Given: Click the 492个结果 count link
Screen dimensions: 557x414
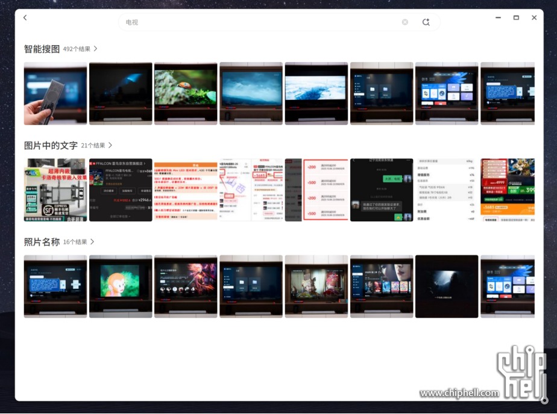Looking at the screenshot, I should pos(77,49).
